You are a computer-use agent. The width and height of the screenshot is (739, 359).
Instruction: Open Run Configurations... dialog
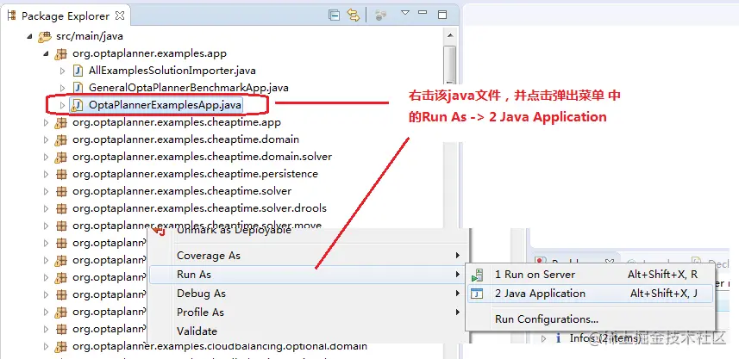[591, 319]
